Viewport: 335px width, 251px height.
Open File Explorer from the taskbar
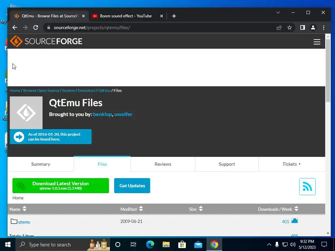coord(166,244)
